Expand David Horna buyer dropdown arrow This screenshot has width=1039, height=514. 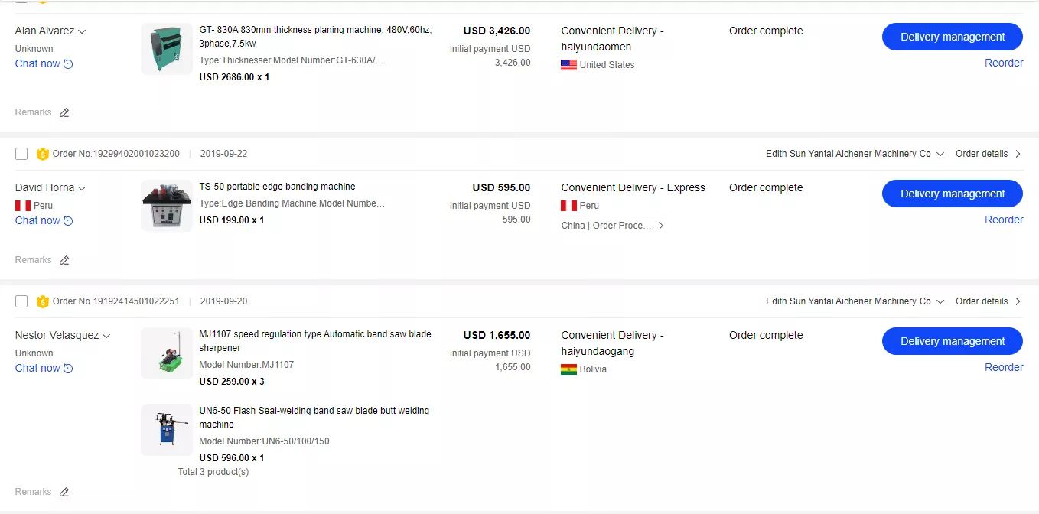click(x=82, y=188)
